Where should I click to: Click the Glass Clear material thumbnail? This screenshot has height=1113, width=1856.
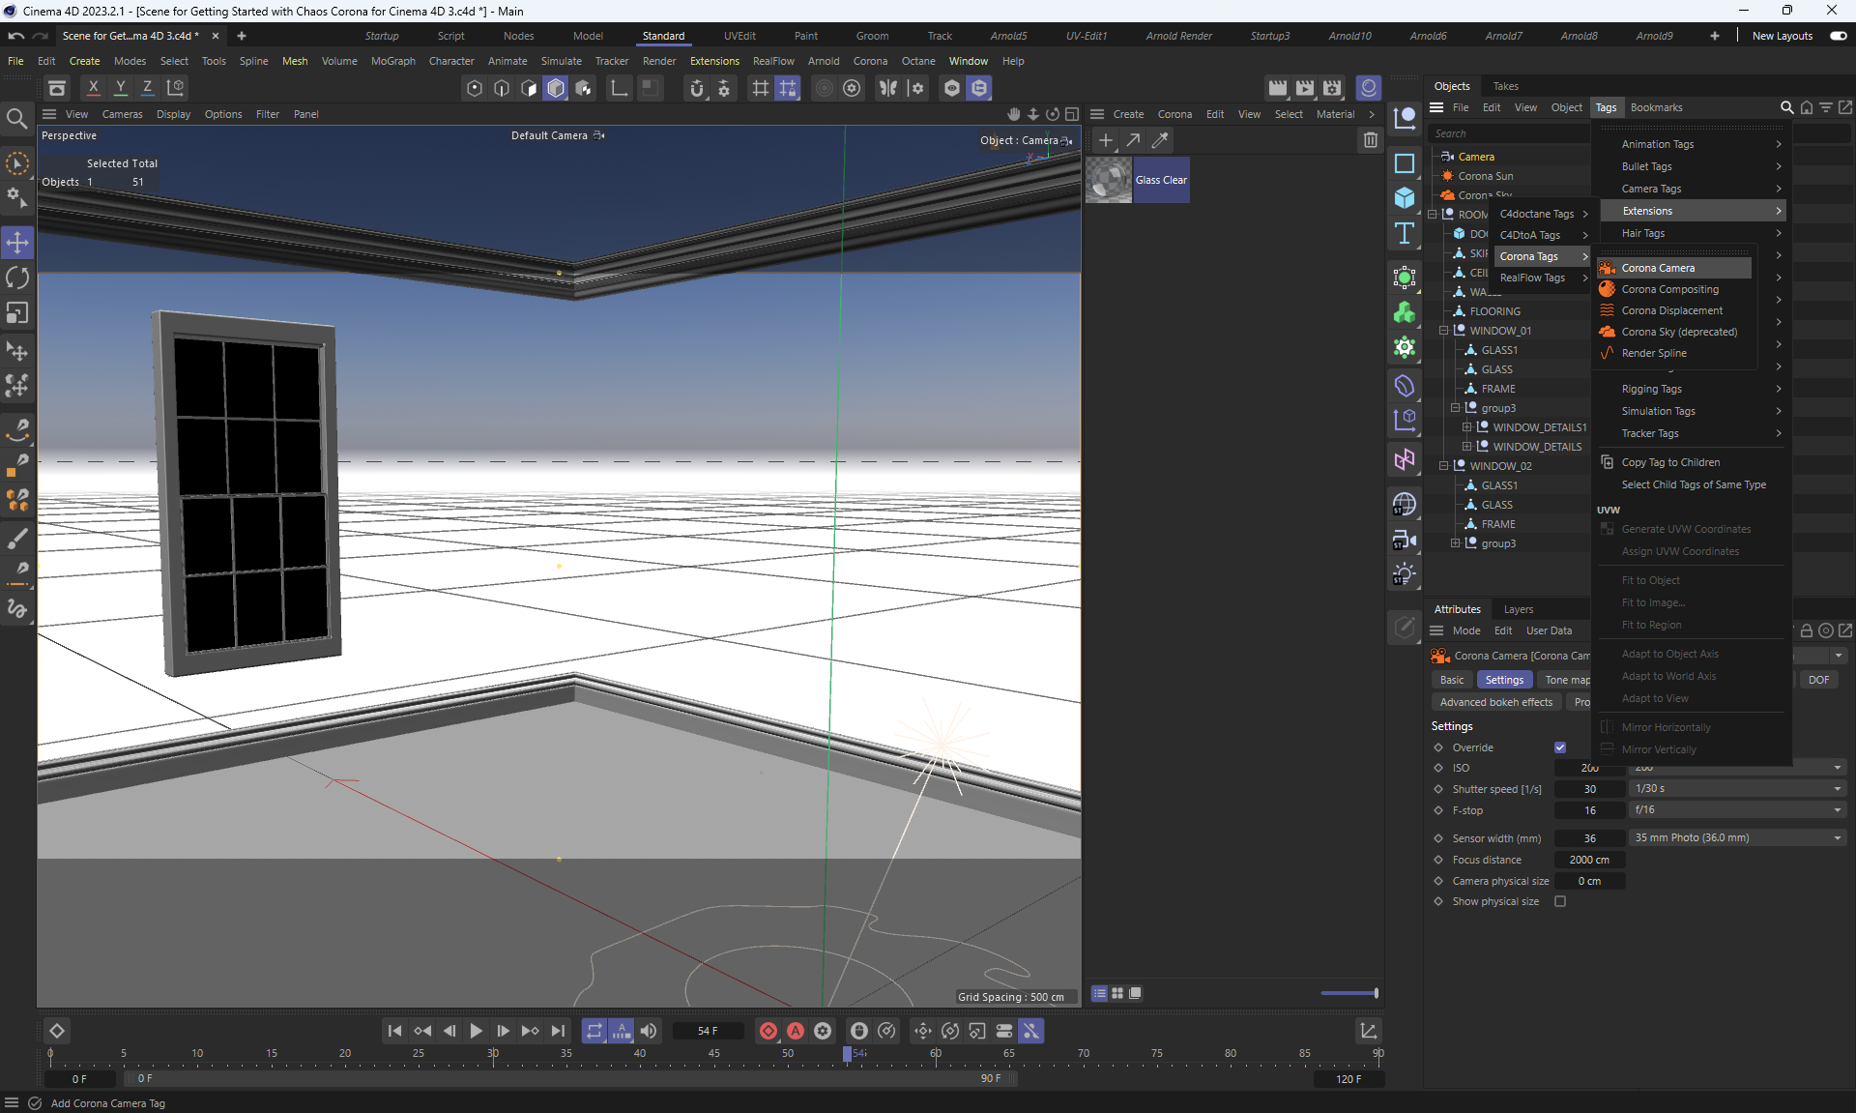[x=1109, y=180]
